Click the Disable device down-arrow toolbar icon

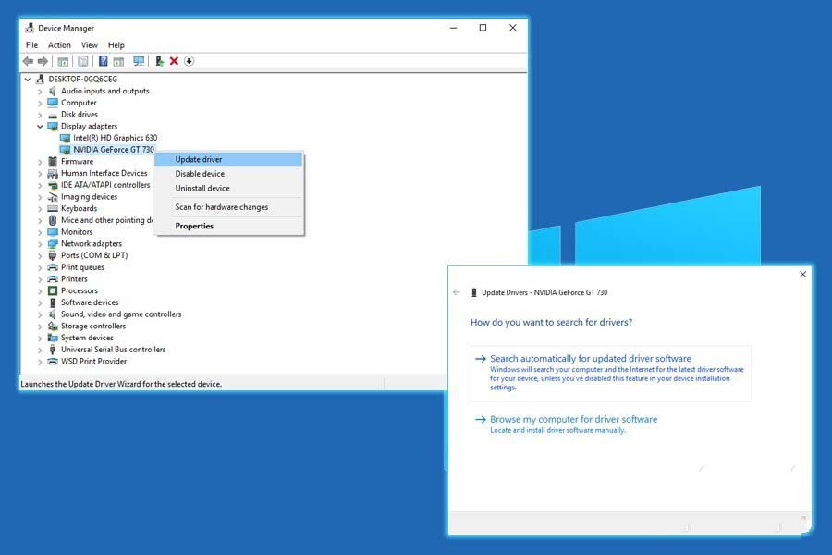189,61
